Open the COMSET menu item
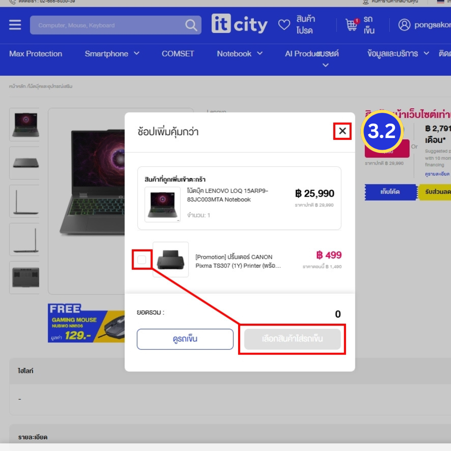451x451 pixels. coord(178,54)
